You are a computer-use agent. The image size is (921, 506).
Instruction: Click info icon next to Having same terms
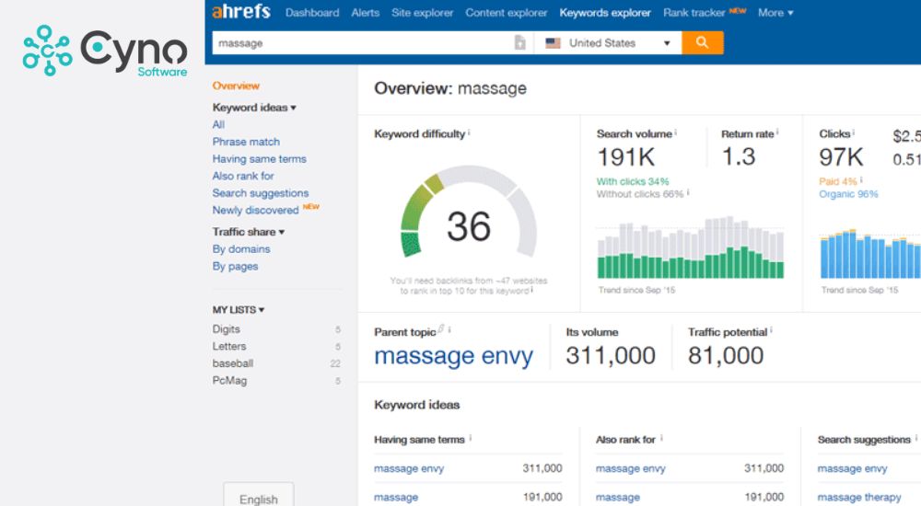(471, 438)
